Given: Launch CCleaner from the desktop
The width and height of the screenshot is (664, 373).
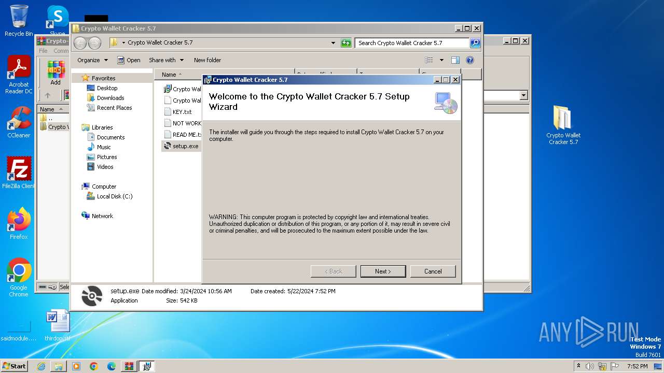Looking at the screenshot, I should coord(19,122).
